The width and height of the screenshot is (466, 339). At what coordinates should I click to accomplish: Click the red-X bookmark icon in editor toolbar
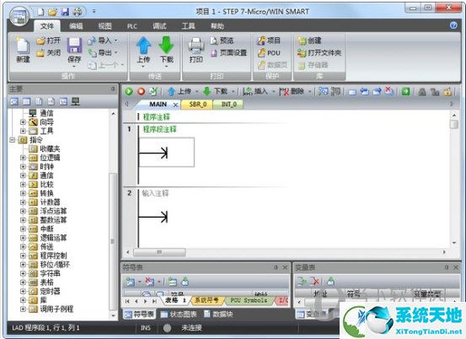[x=389, y=91]
